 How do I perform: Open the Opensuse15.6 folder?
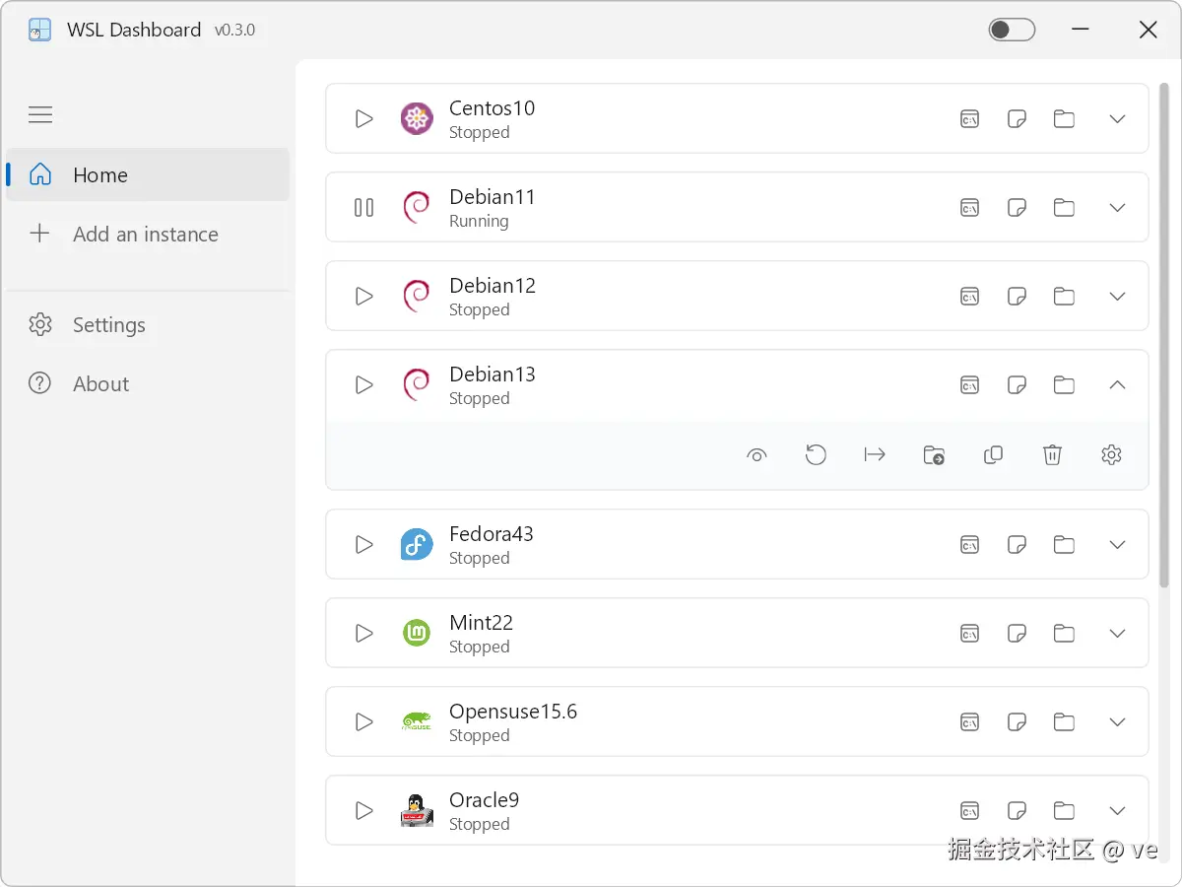pyautogui.click(x=1064, y=722)
